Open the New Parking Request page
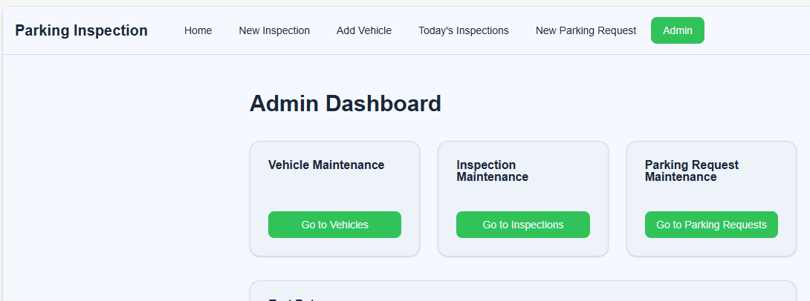Viewport: 810px width, 301px height. (x=586, y=30)
